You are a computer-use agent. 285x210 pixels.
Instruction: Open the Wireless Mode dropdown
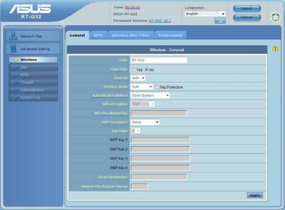click(142, 87)
